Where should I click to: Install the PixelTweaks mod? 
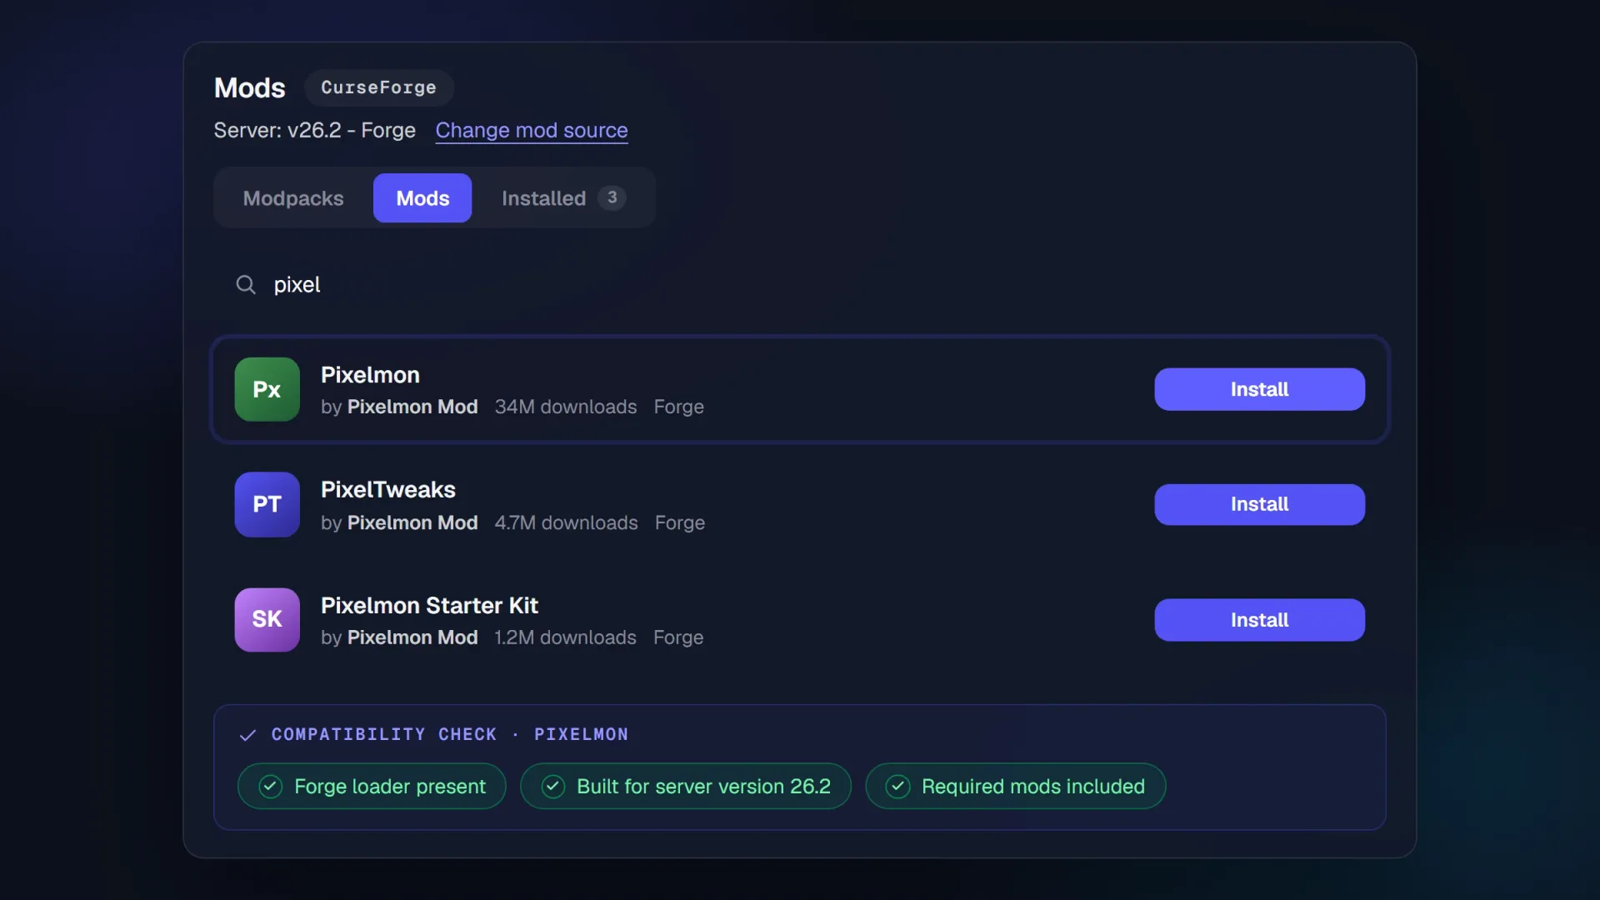1259,504
